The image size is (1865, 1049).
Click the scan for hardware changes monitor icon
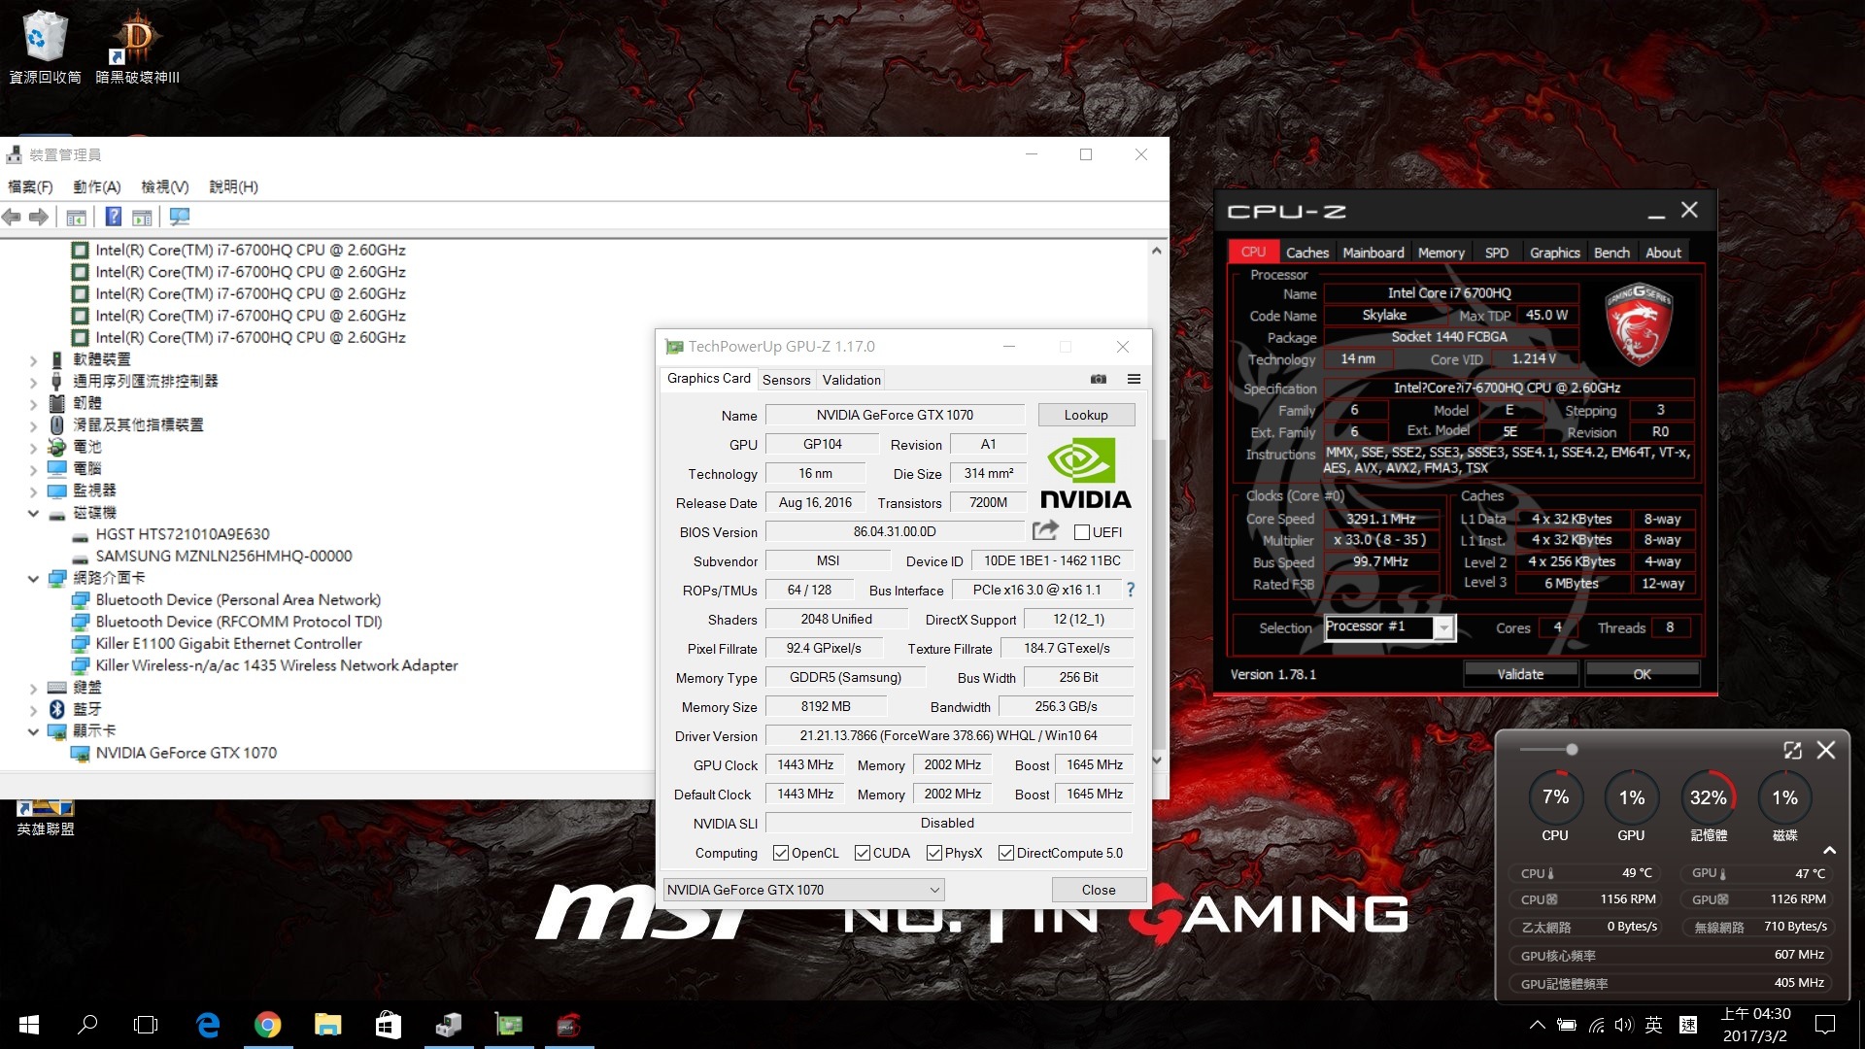click(180, 217)
